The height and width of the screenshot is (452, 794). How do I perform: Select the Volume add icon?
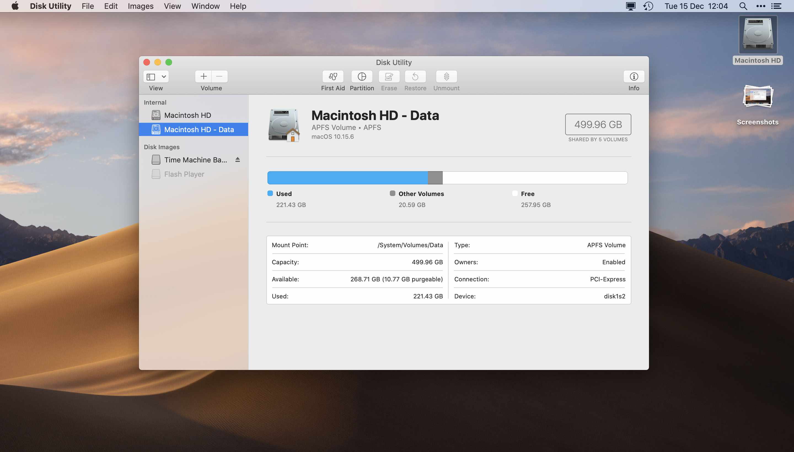(204, 76)
